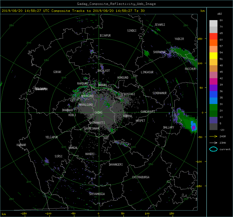Viewport: 233px width, 217px height.
Task: Click the HUNGUND city label
Action: pyautogui.click(x=123, y=78)
